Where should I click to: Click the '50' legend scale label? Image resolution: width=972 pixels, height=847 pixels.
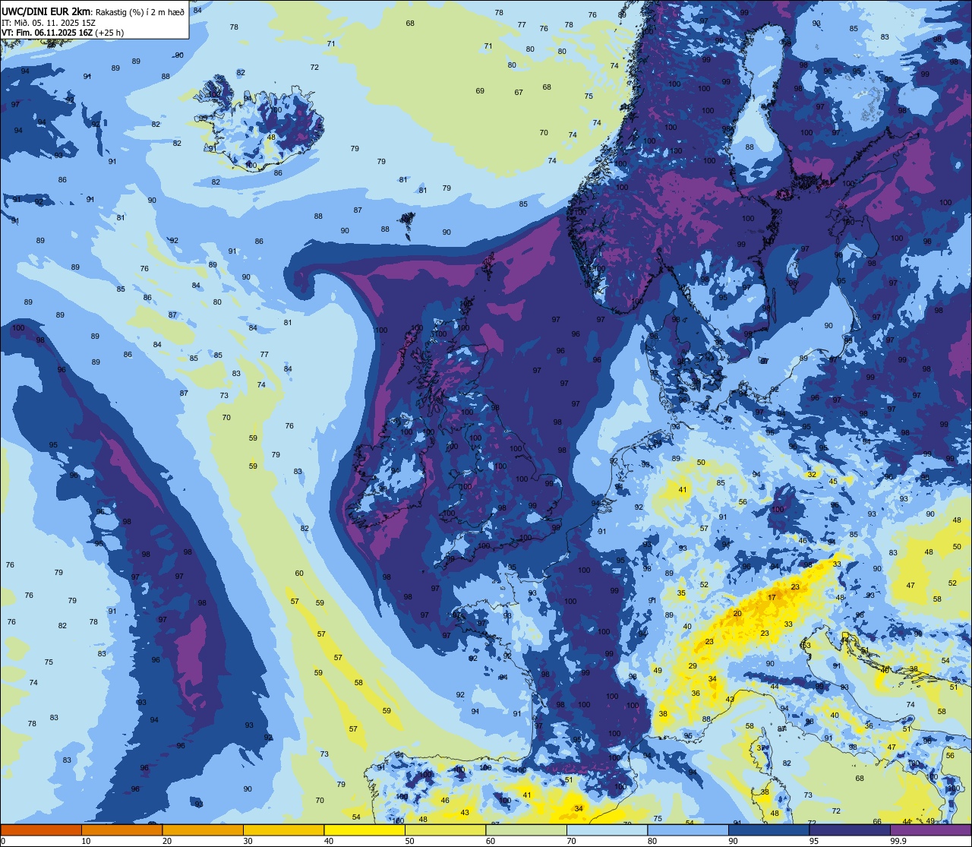(408, 841)
